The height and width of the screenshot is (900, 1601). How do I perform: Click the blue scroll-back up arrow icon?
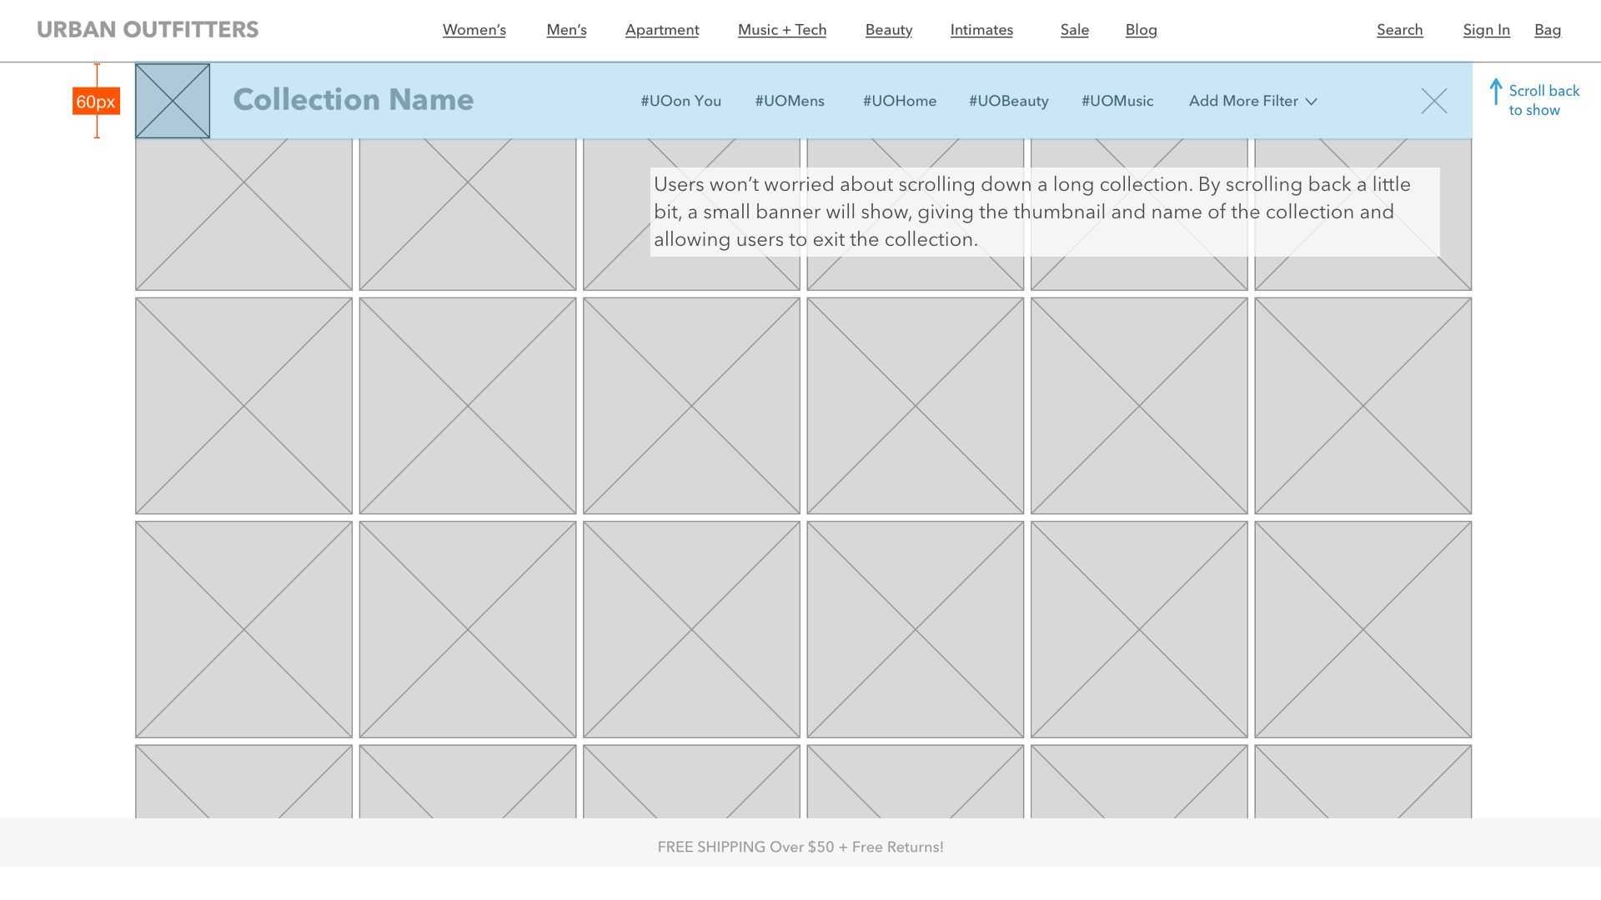point(1496,92)
